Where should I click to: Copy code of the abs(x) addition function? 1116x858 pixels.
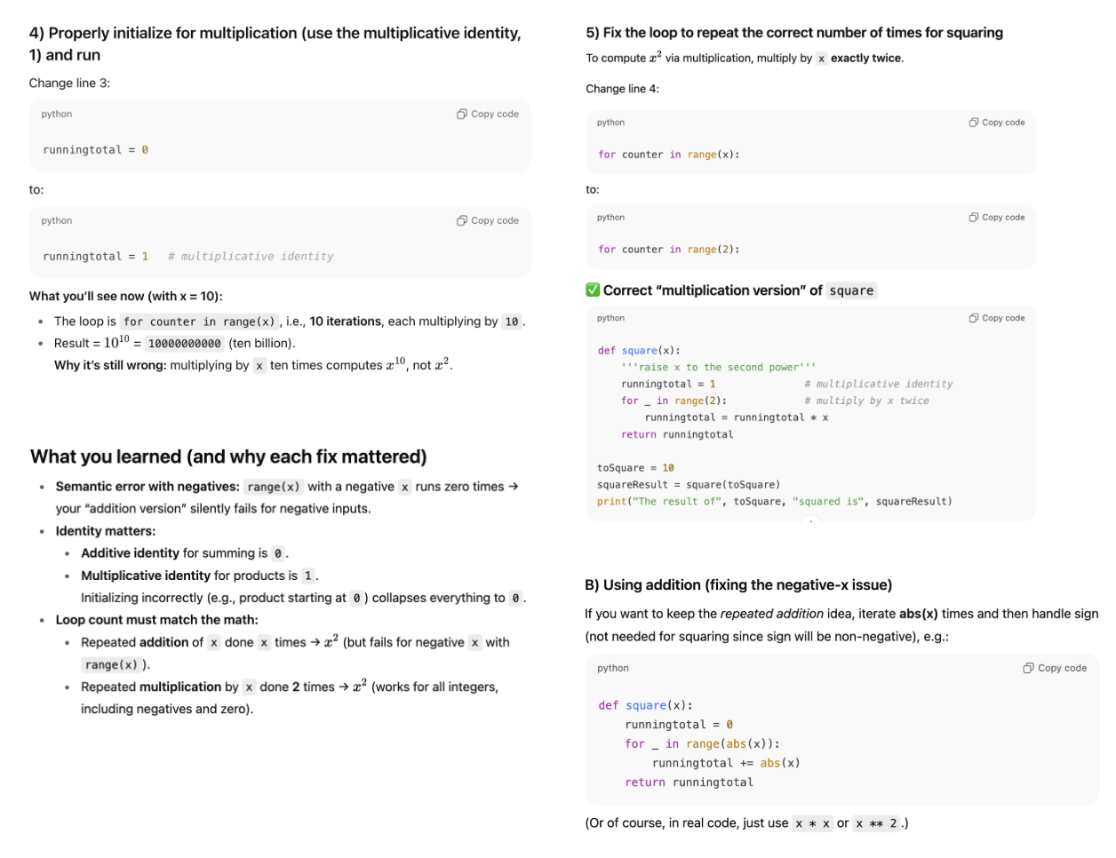click(x=1055, y=668)
